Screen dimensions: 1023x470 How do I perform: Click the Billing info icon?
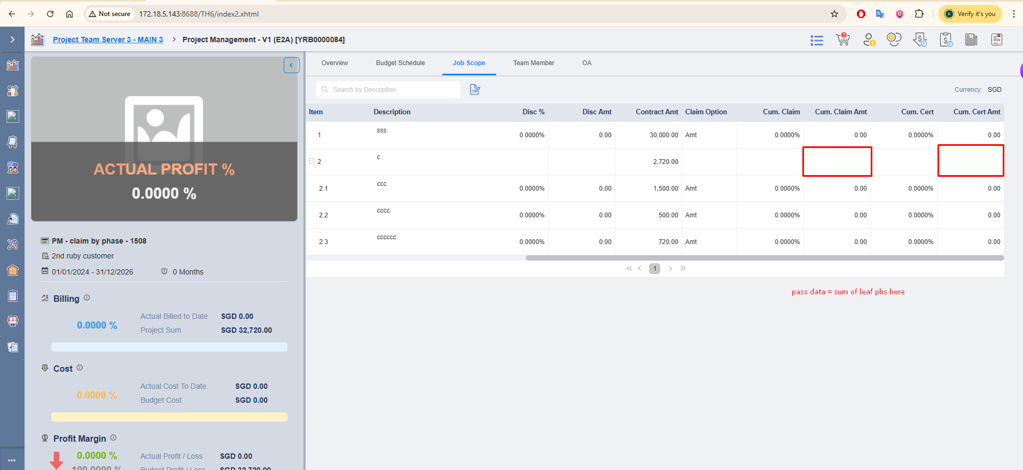[x=87, y=298]
